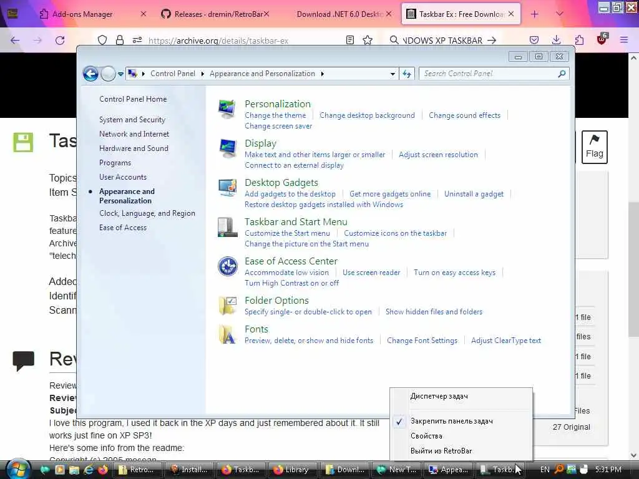The image size is (639, 479).
Task: Open the Ease of Access Center icon
Action: click(x=227, y=266)
